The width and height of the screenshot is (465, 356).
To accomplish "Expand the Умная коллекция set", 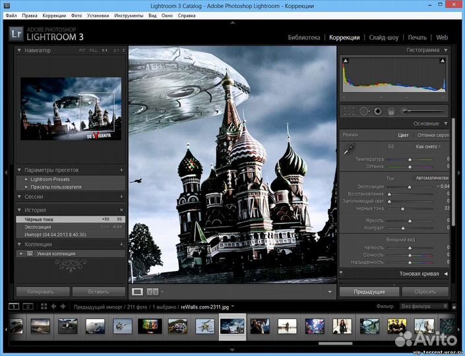I will tap(21, 254).
